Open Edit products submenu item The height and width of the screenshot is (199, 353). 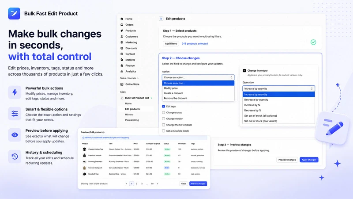pos(132,109)
